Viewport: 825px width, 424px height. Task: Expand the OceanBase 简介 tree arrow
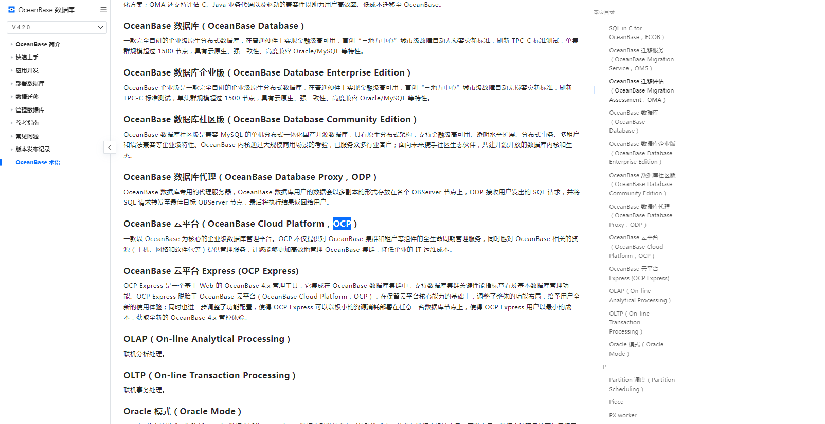[11, 44]
